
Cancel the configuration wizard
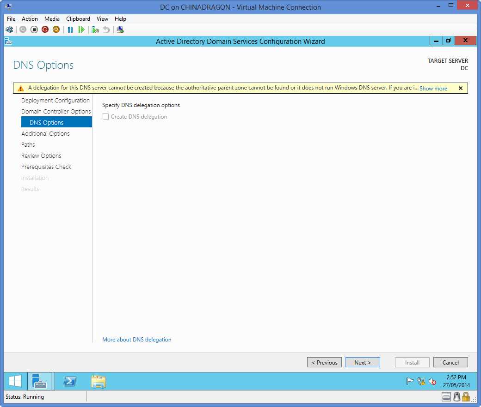[x=450, y=362]
